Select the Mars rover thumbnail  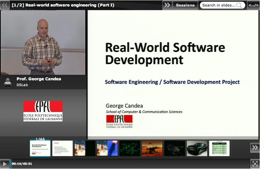point(152,148)
